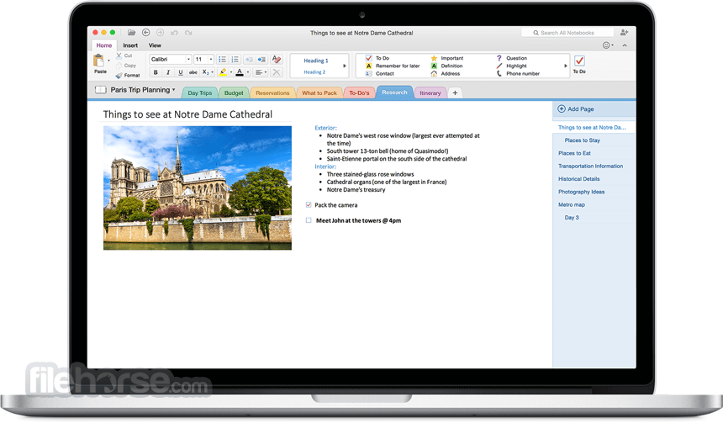Select the Important tag
The image size is (723, 423).
(446, 58)
